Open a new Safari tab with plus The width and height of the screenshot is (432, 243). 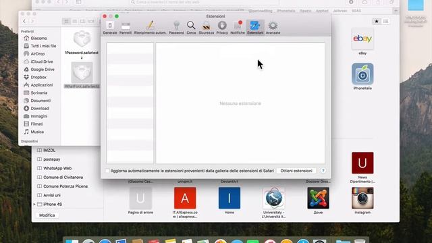[396, 11]
